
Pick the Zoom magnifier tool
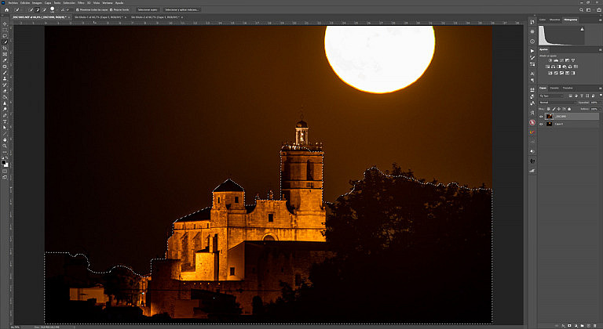[x=5, y=146]
